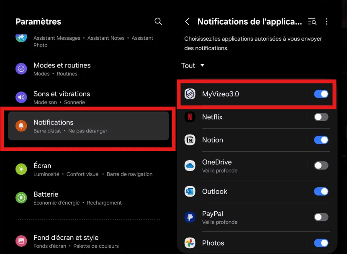Open the three-dot more options menu

[x=327, y=21]
